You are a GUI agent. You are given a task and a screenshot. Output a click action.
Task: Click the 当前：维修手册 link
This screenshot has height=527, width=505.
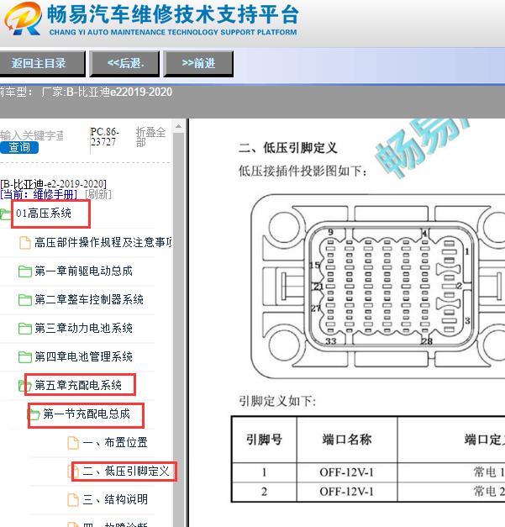[39, 194]
